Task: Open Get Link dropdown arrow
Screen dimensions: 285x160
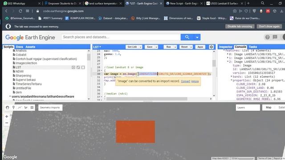Action: tap(141, 47)
